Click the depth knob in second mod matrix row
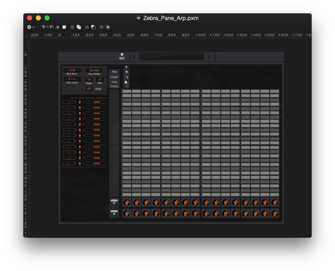 point(80,108)
